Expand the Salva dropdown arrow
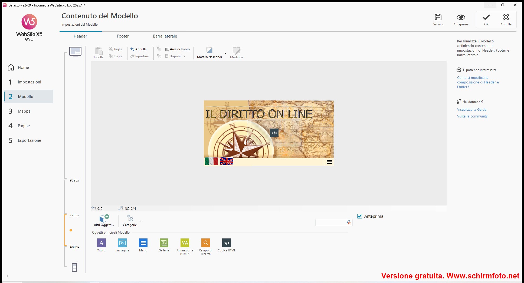This screenshot has width=524, height=283. (443, 24)
